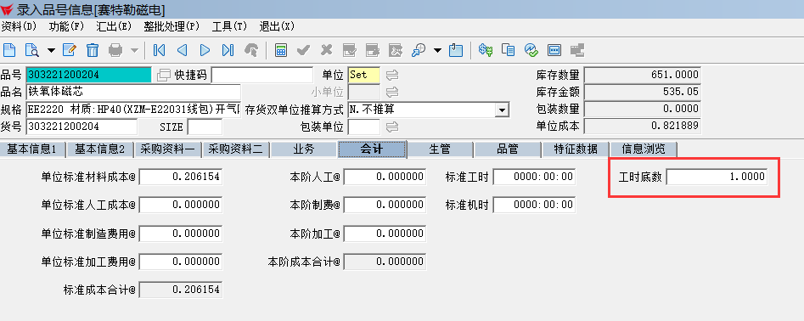Click the swap arrows beside 包装单位 field
The width and height of the screenshot is (804, 321).
tap(392, 127)
